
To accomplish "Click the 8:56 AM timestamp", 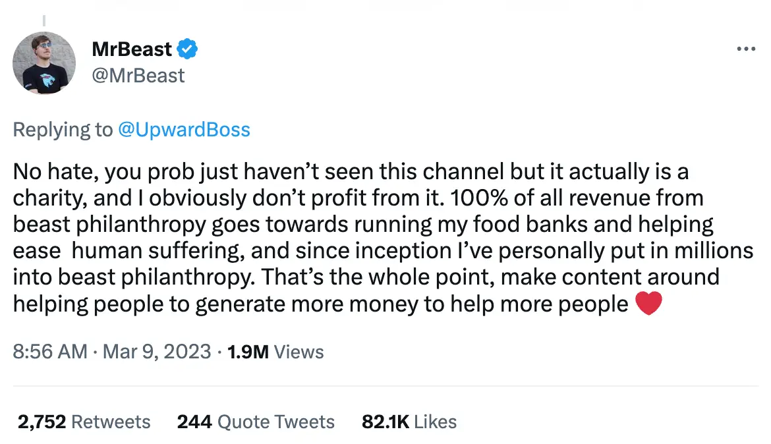I will click(49, 352).
